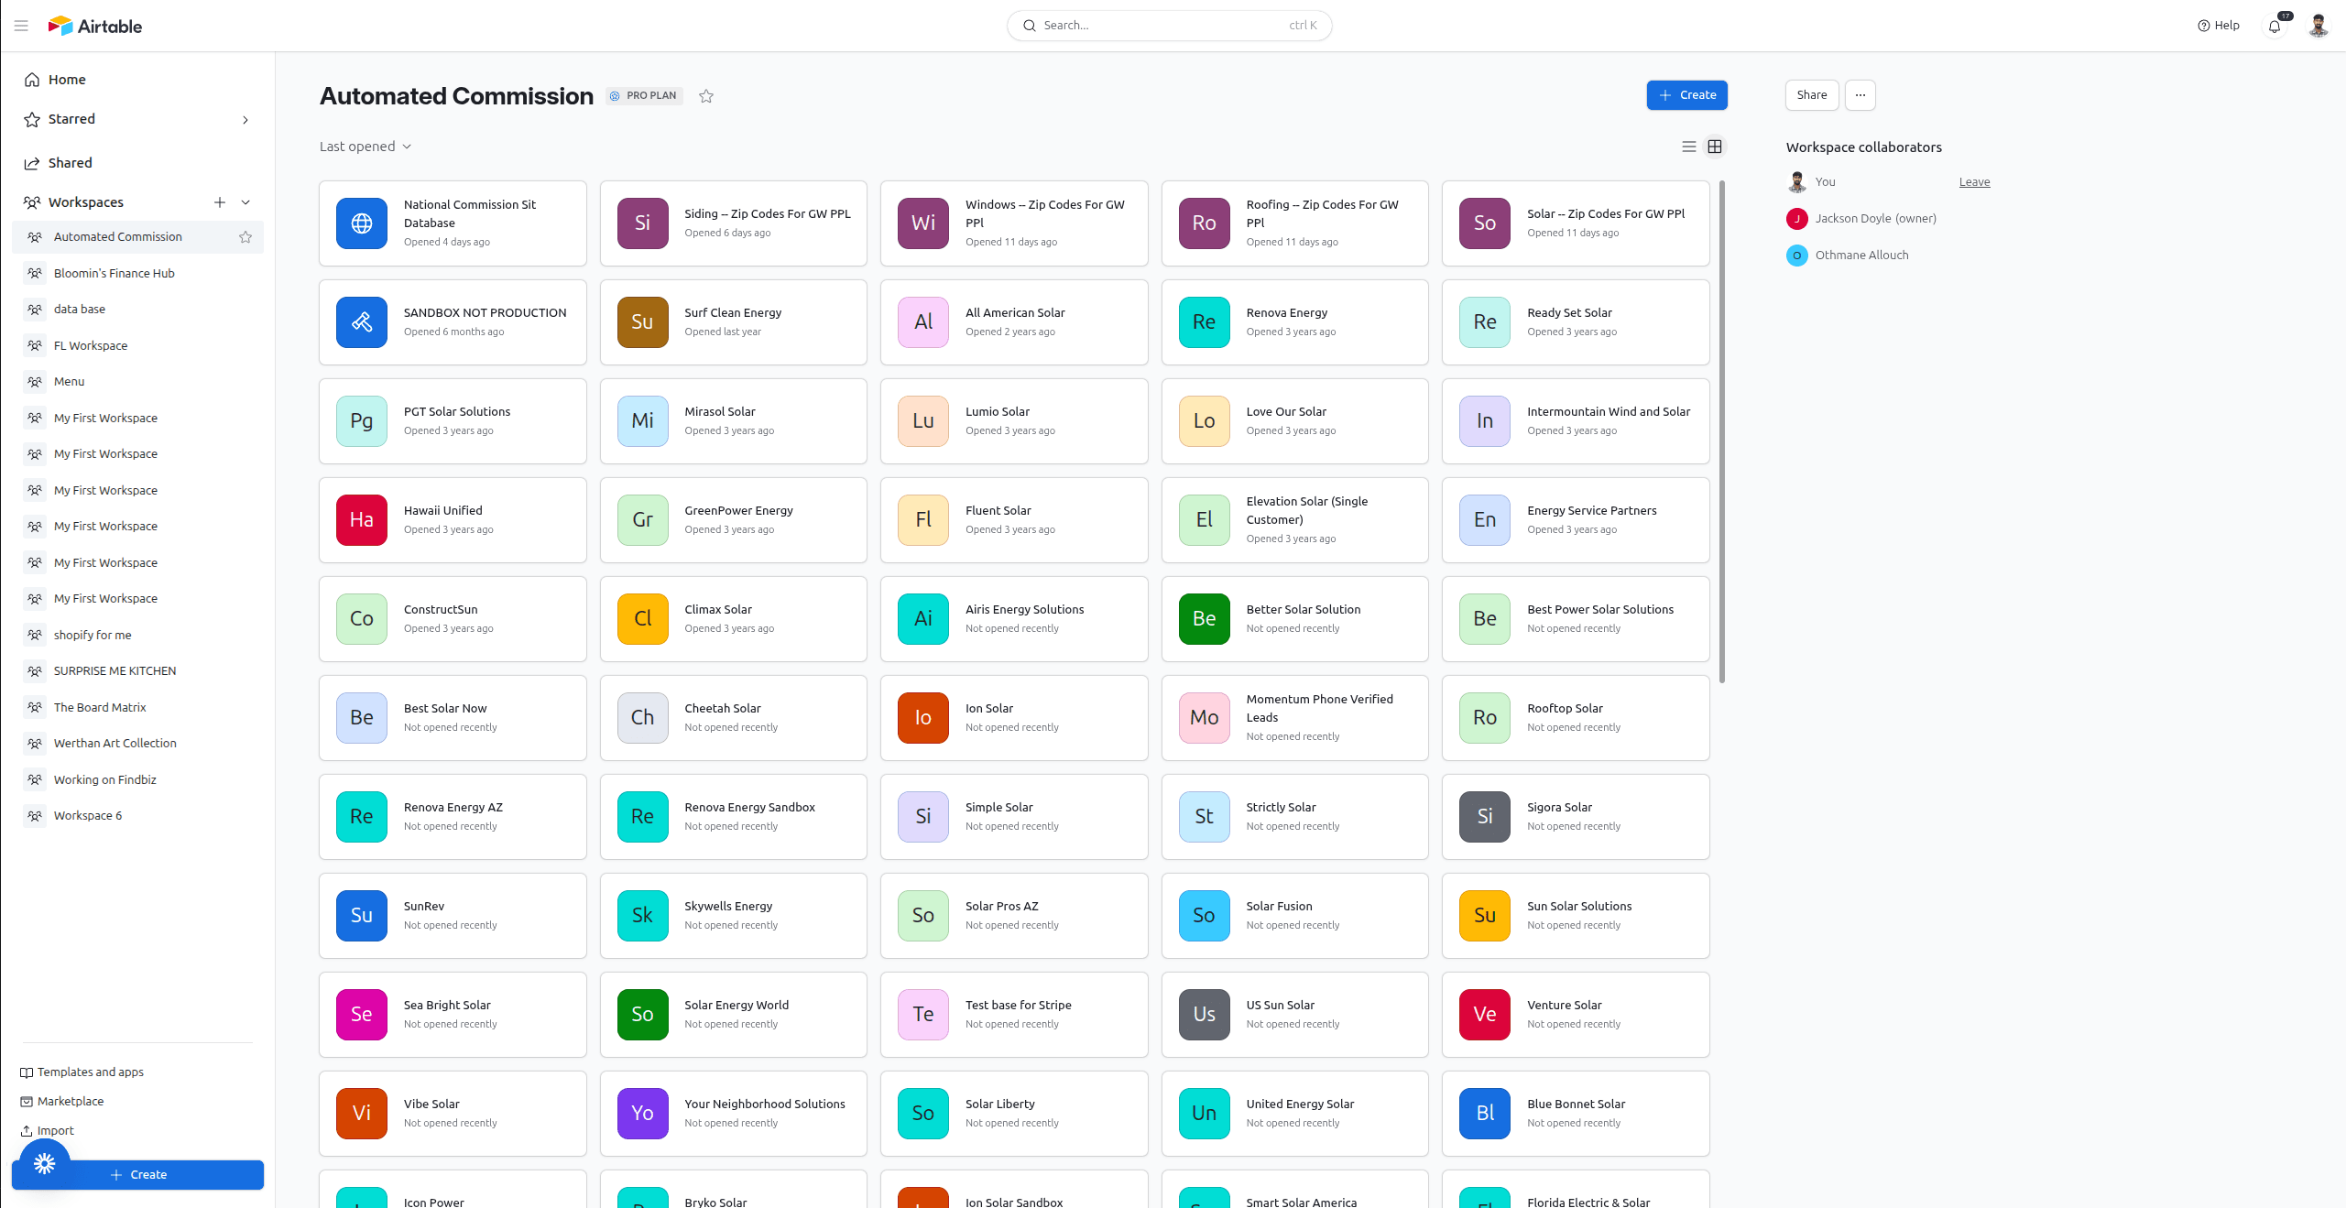Open the Test base for Stripe card

1014,1015
